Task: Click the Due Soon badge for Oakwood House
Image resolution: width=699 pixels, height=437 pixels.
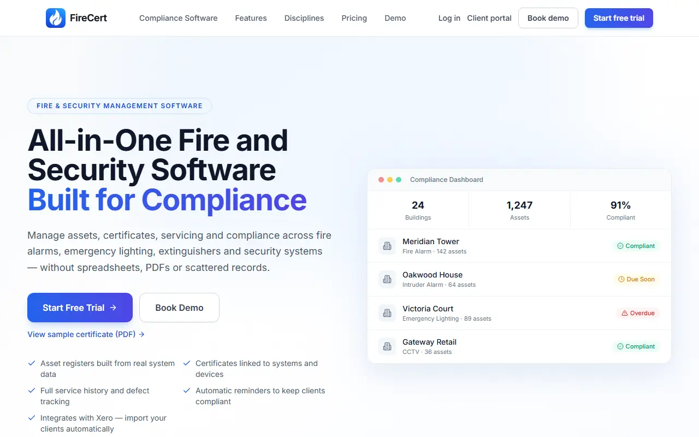Action: click(x=637, y=279)
